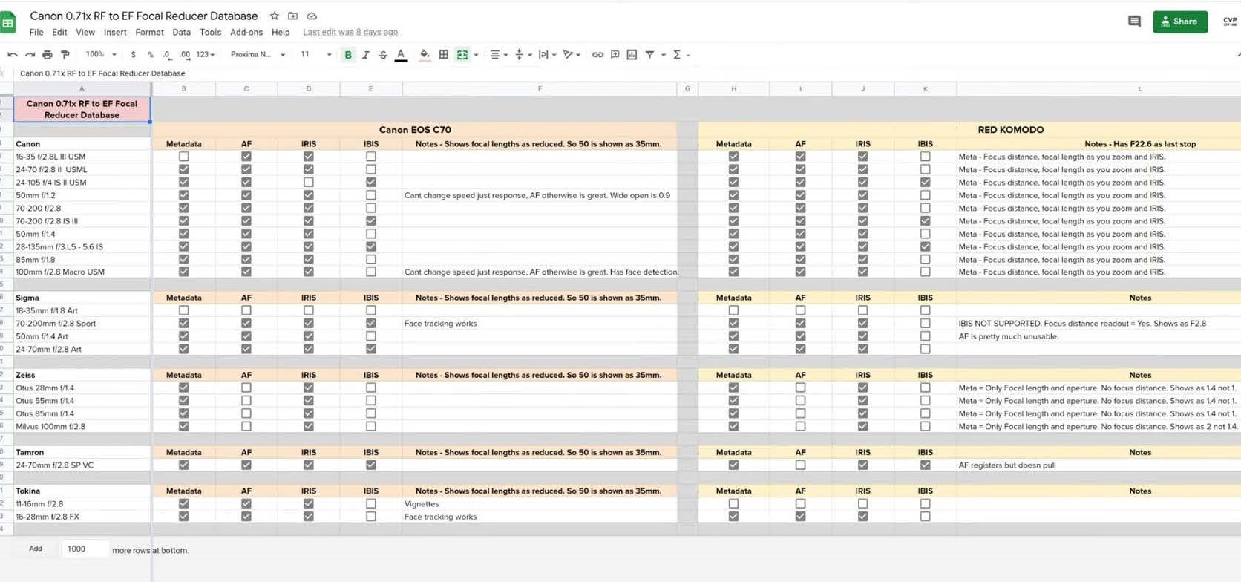This screenshot has height=582, width=1241.
Task: Open the zoom level dropdown
Action: coord(100,55)
